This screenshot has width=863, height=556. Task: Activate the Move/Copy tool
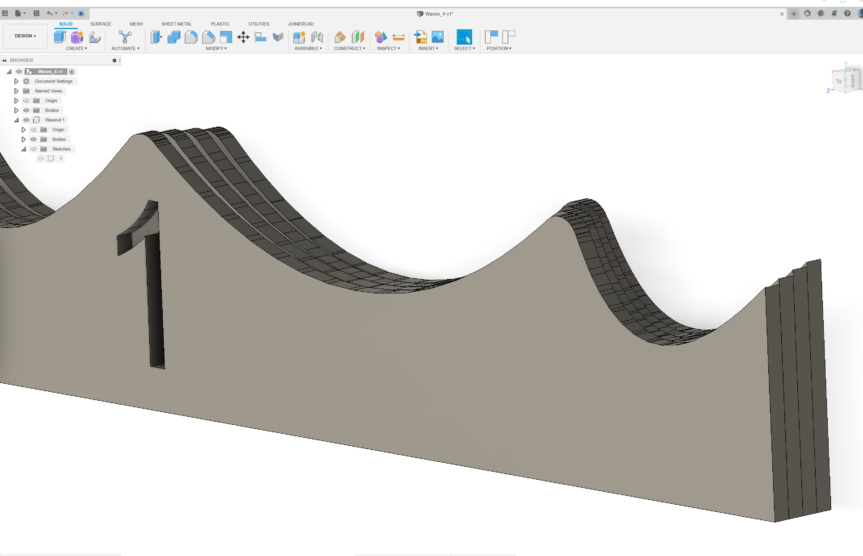243,37
